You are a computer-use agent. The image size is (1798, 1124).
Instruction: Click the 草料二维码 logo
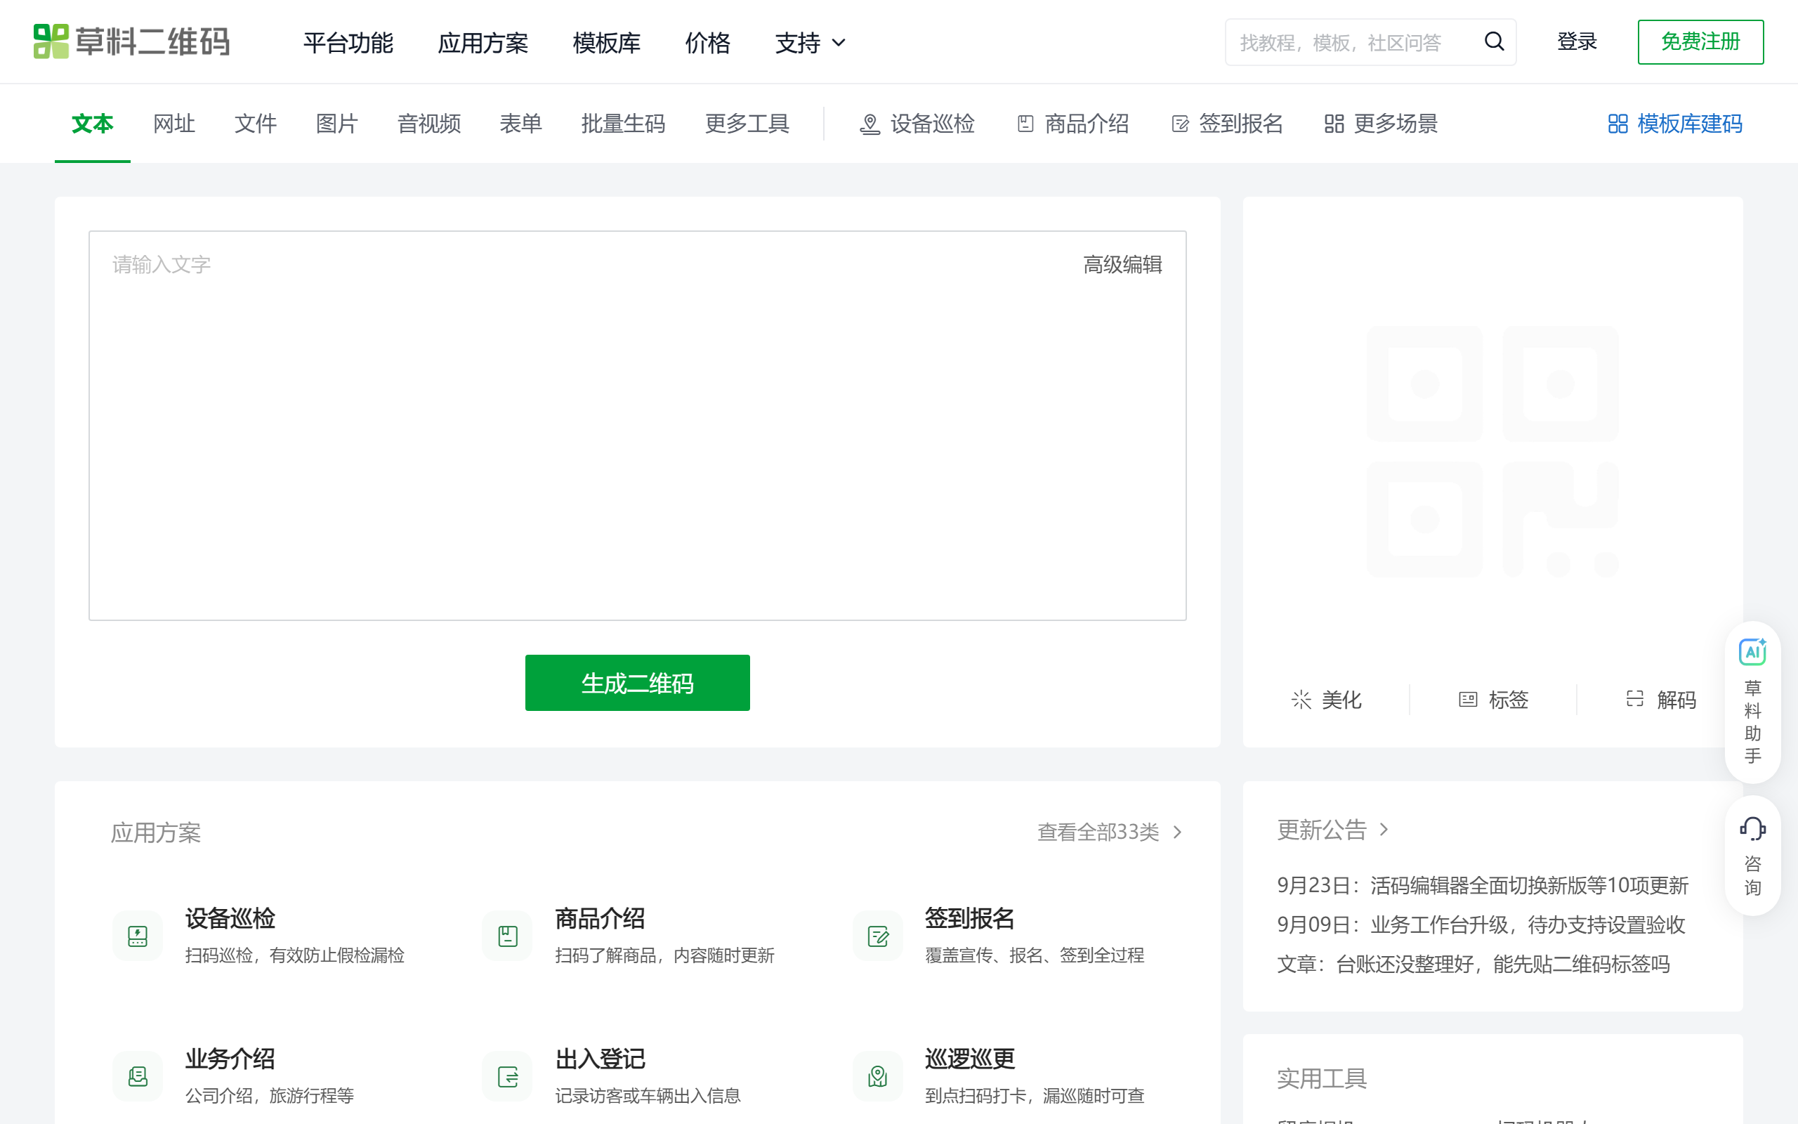click(x=131, y=41)
